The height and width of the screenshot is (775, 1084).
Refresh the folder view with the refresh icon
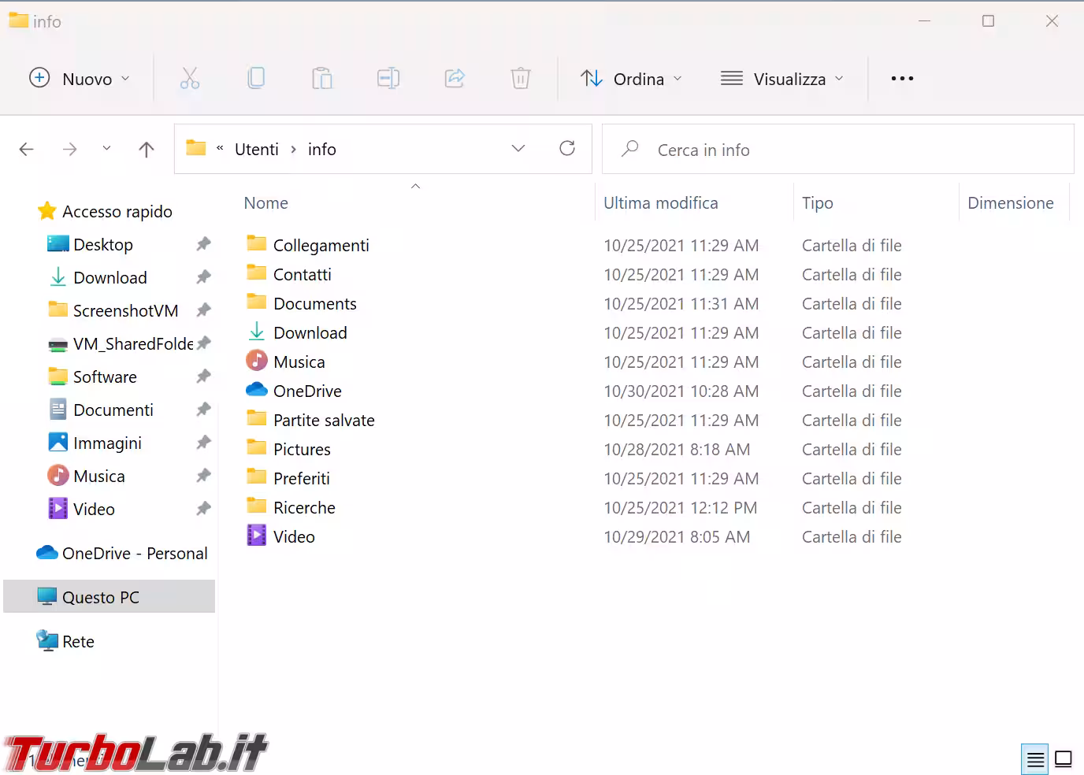(567, 148)
